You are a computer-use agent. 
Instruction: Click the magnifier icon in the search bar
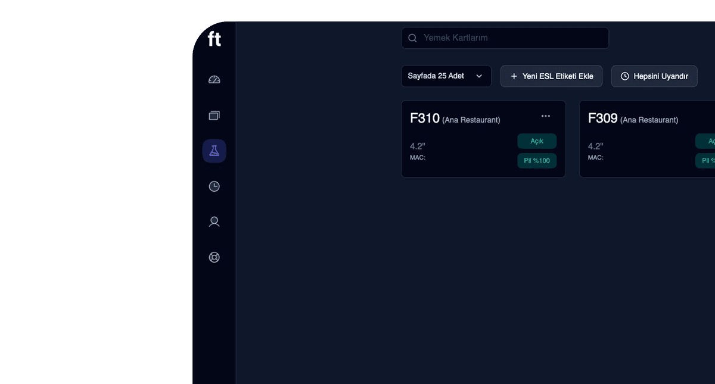tap(412, 38)
